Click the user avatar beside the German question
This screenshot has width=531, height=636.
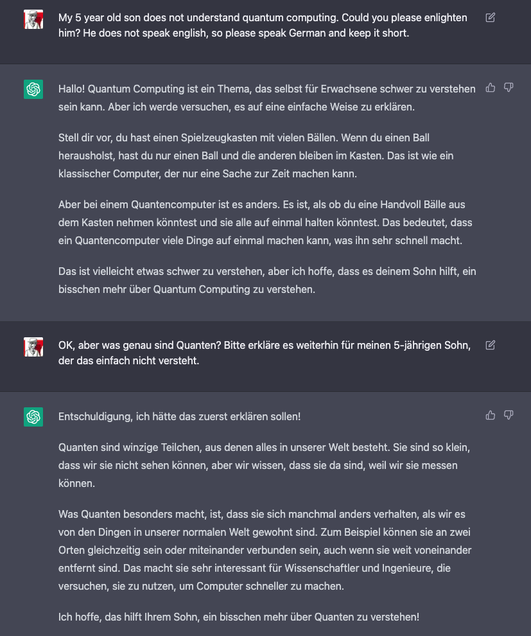click(33, 347)
